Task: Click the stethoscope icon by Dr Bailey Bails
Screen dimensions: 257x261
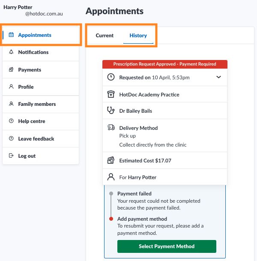Action: [111, 111]
